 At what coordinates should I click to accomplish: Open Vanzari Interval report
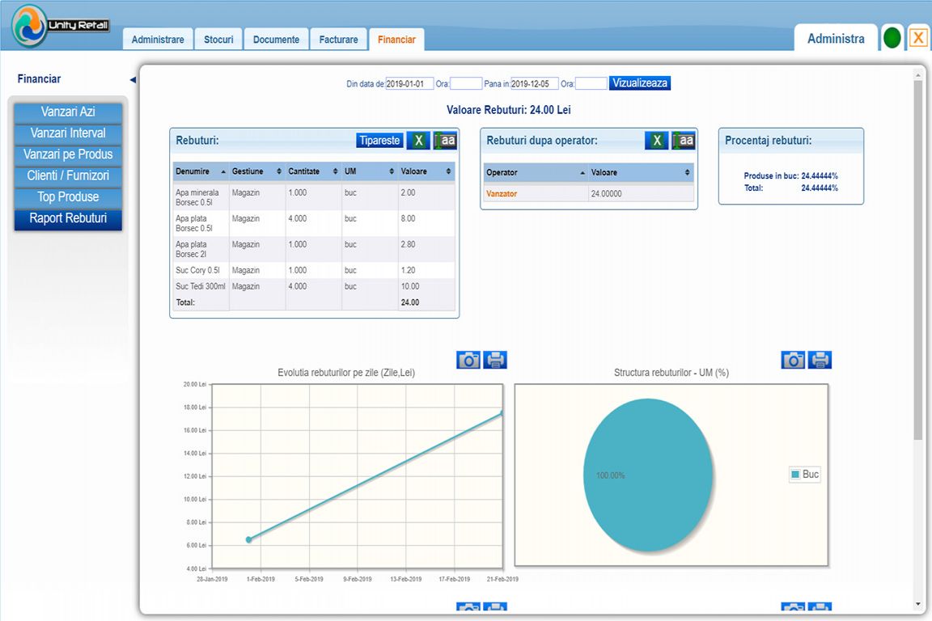pos(68,133)
